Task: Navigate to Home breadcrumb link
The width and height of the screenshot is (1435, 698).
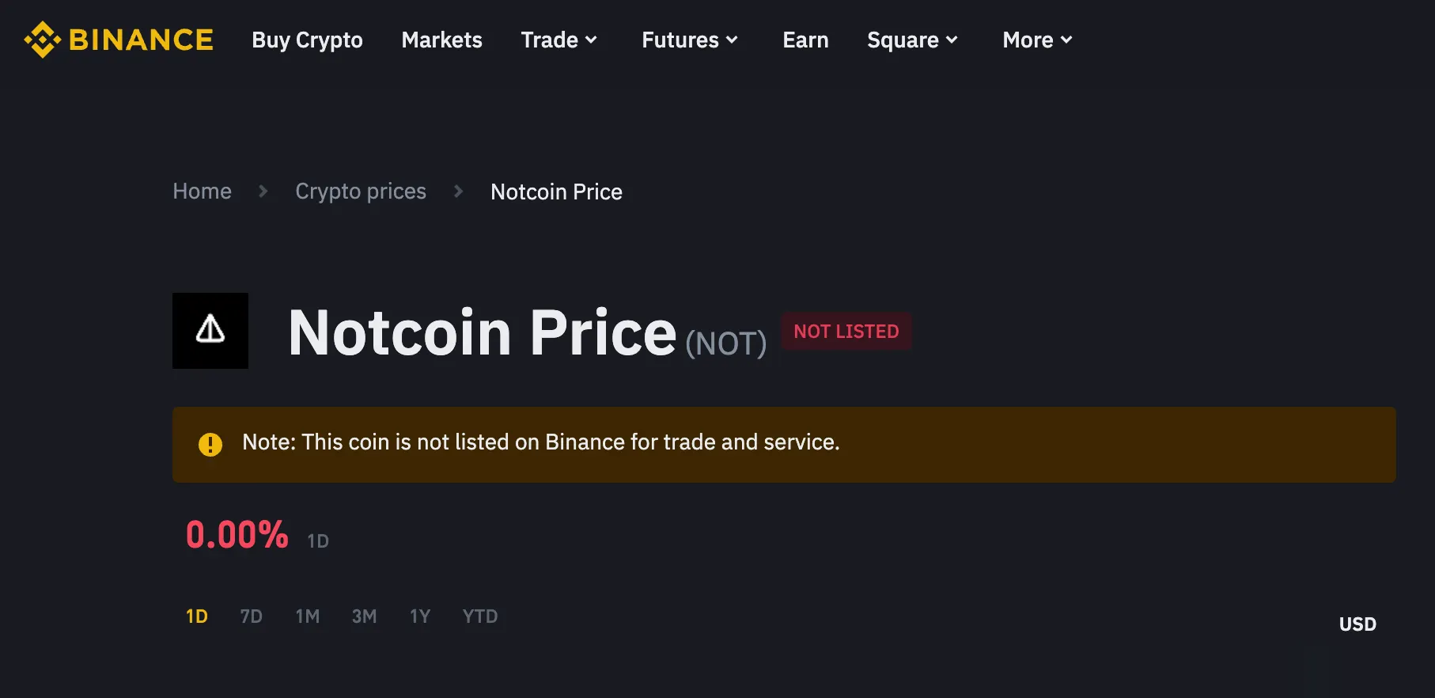Action: click(x=202, y=192)
